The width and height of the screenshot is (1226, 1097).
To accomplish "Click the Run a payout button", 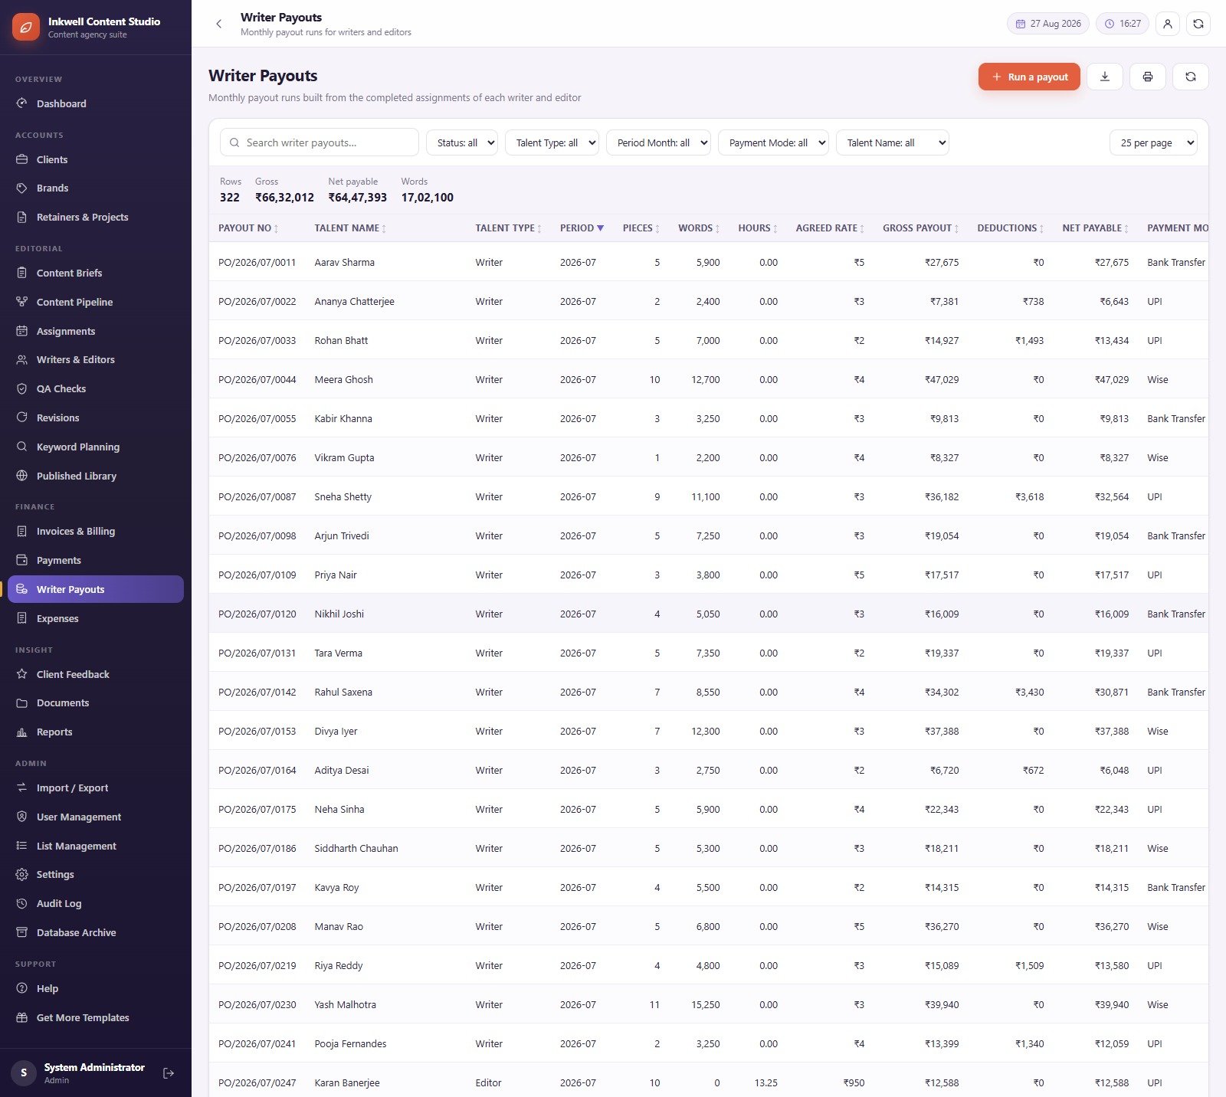I will point(1029,77).
